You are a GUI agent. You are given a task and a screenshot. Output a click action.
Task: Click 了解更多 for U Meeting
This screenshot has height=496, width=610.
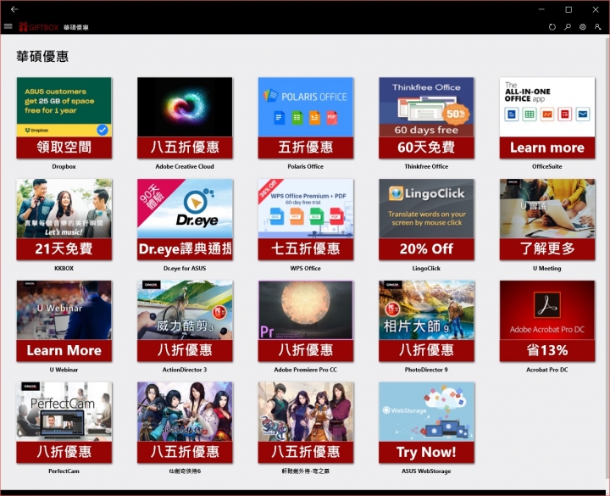547,249
